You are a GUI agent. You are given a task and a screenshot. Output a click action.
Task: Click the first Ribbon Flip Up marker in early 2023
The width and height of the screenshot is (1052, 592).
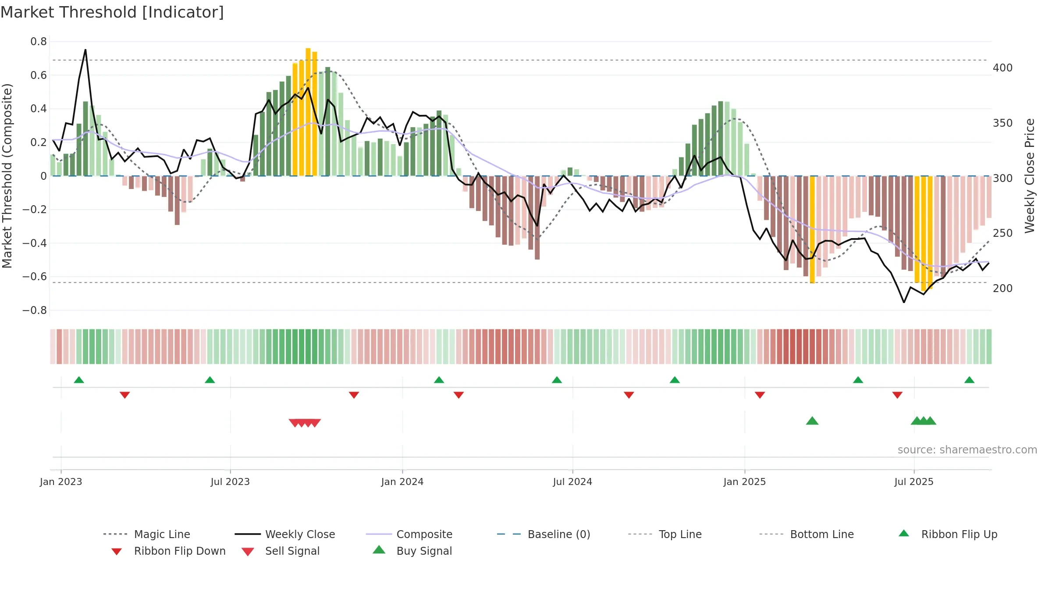[79, 380]
